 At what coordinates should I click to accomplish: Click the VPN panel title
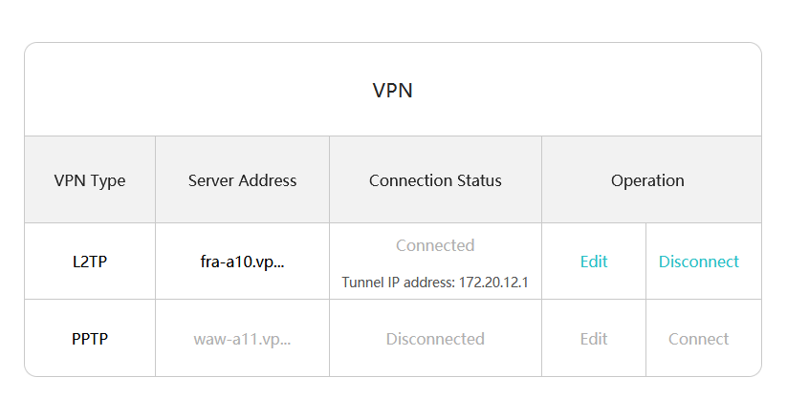click(392, 91)
